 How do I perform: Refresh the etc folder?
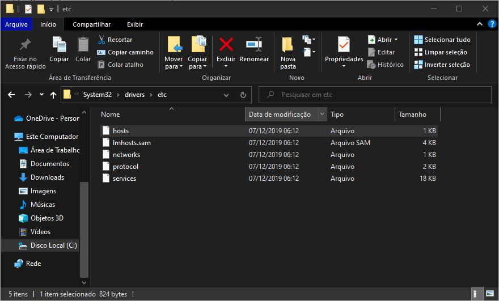243,95
